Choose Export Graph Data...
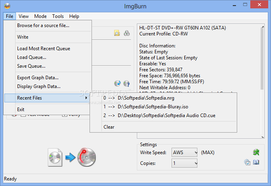271x186 pixels. [x=48, y=78]
